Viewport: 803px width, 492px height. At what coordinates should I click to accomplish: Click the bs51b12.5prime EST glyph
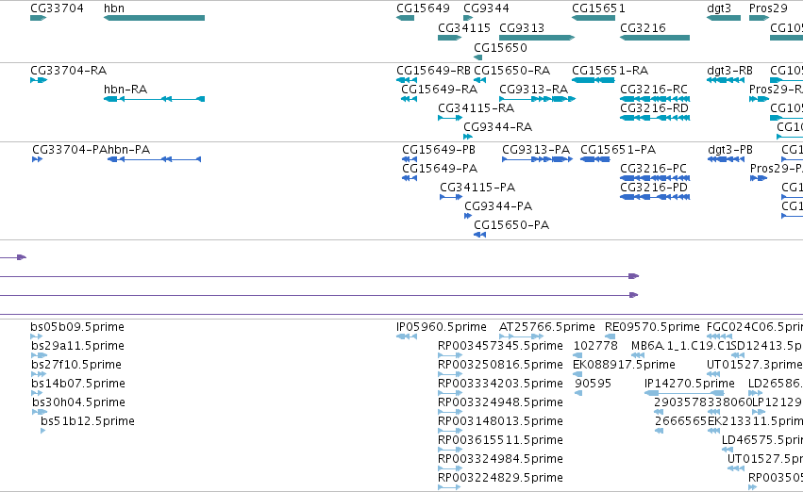coord(43,431)
